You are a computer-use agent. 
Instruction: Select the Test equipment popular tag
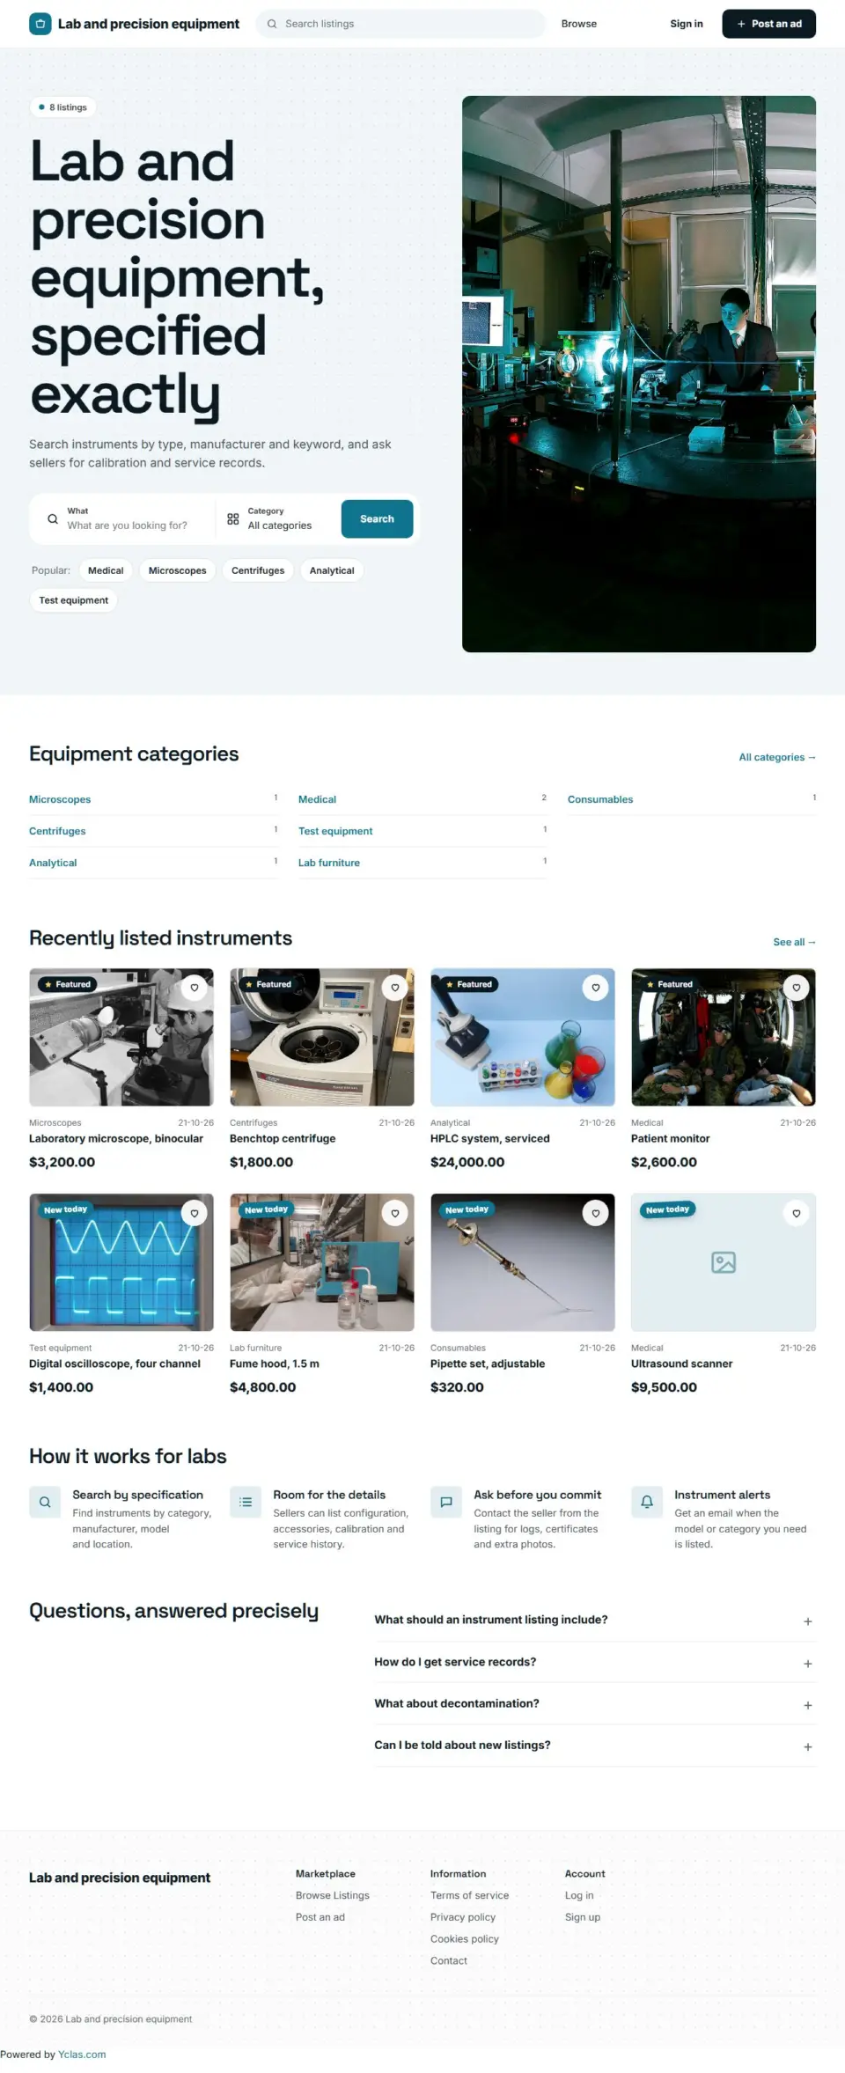(x=74, y=600)
